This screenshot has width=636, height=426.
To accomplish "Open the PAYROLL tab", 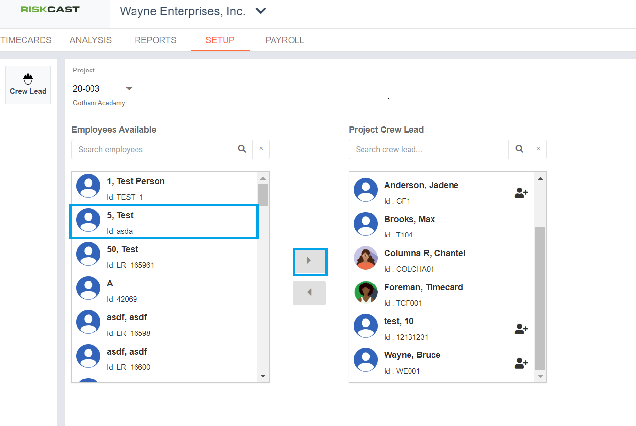I will click(285, 40).
